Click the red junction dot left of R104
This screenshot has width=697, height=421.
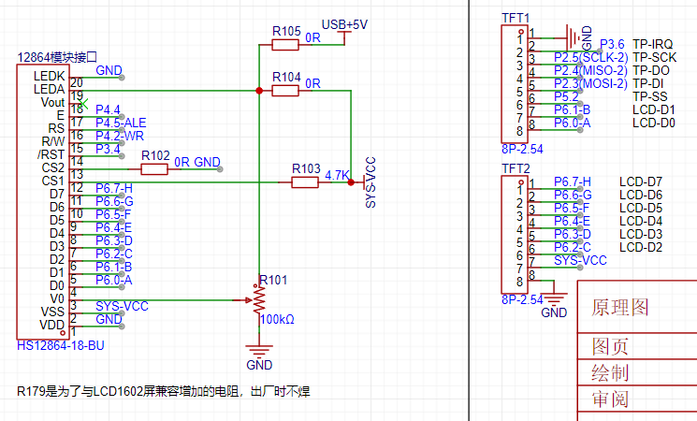tap(259, 91)
